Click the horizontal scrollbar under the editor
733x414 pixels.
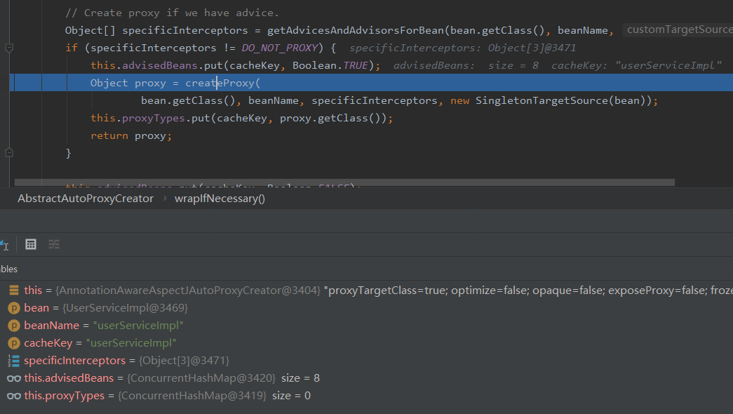(x=344, y=182)
